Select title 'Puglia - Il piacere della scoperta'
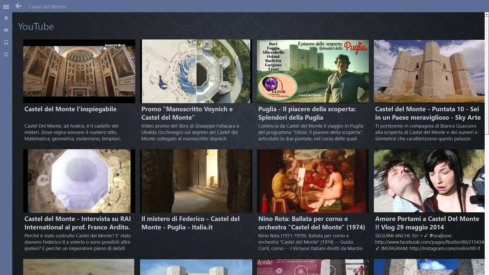 coord(307,113)
